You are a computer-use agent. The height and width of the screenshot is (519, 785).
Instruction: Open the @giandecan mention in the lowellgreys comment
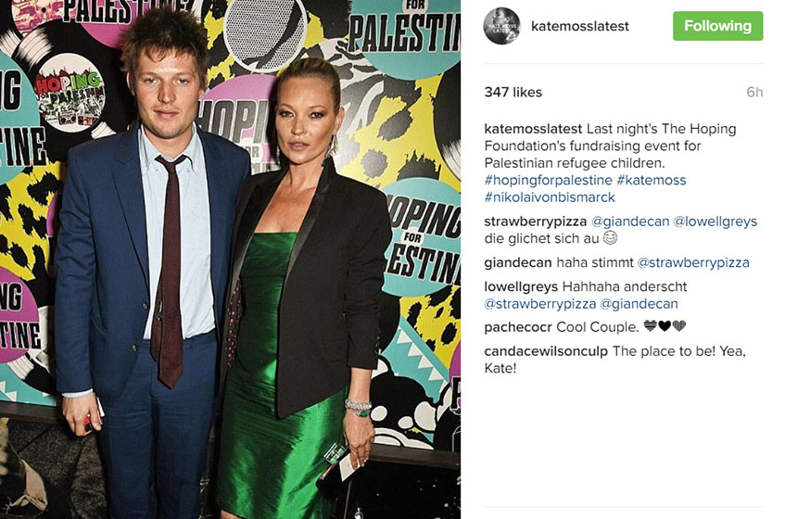pyautogui.click(x=639, y=304)
